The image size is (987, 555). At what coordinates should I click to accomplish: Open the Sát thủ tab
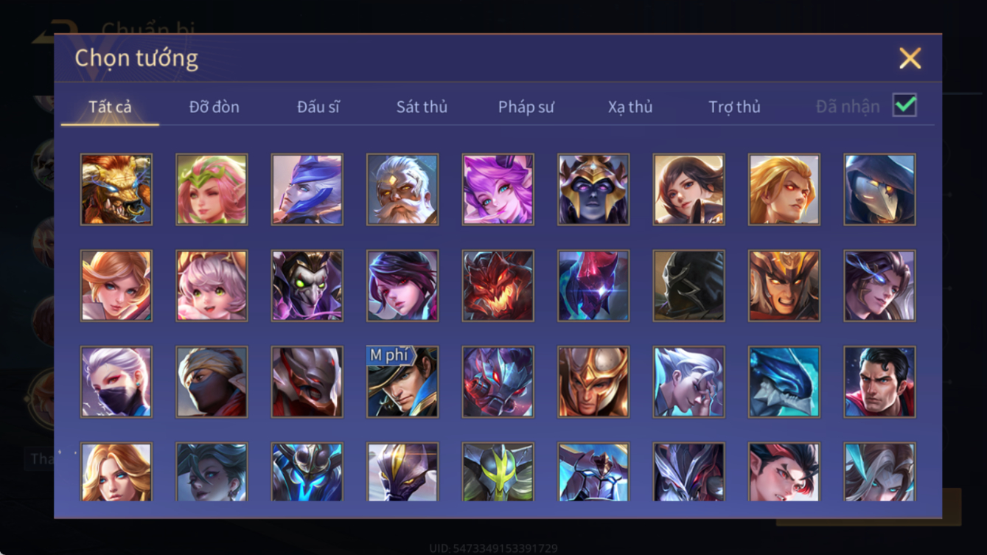pyautogui.click(x=422, y=107)
